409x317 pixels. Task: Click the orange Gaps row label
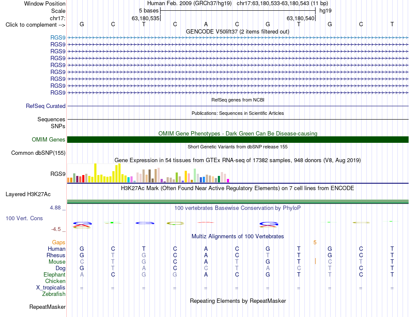[x=59, y=243]
